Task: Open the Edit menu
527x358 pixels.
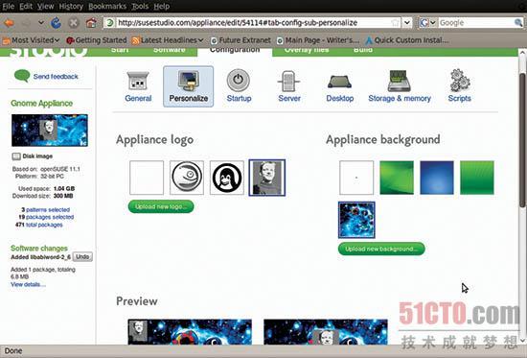Action: coord(26,7)
